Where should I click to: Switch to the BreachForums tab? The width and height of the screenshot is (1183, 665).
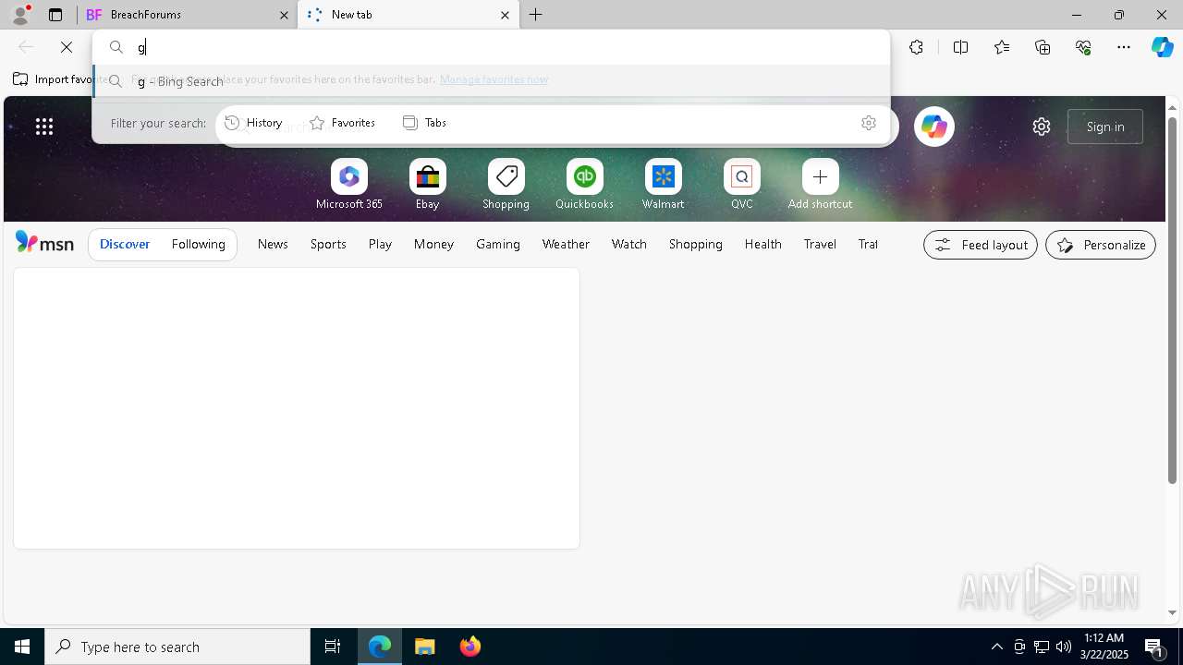click(187, 15)
